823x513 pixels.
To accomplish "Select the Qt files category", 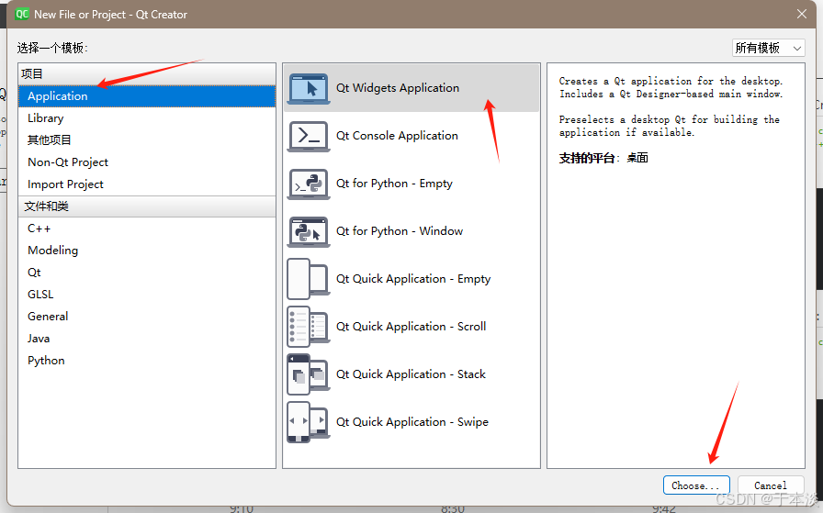I will (x=147, y=273).
